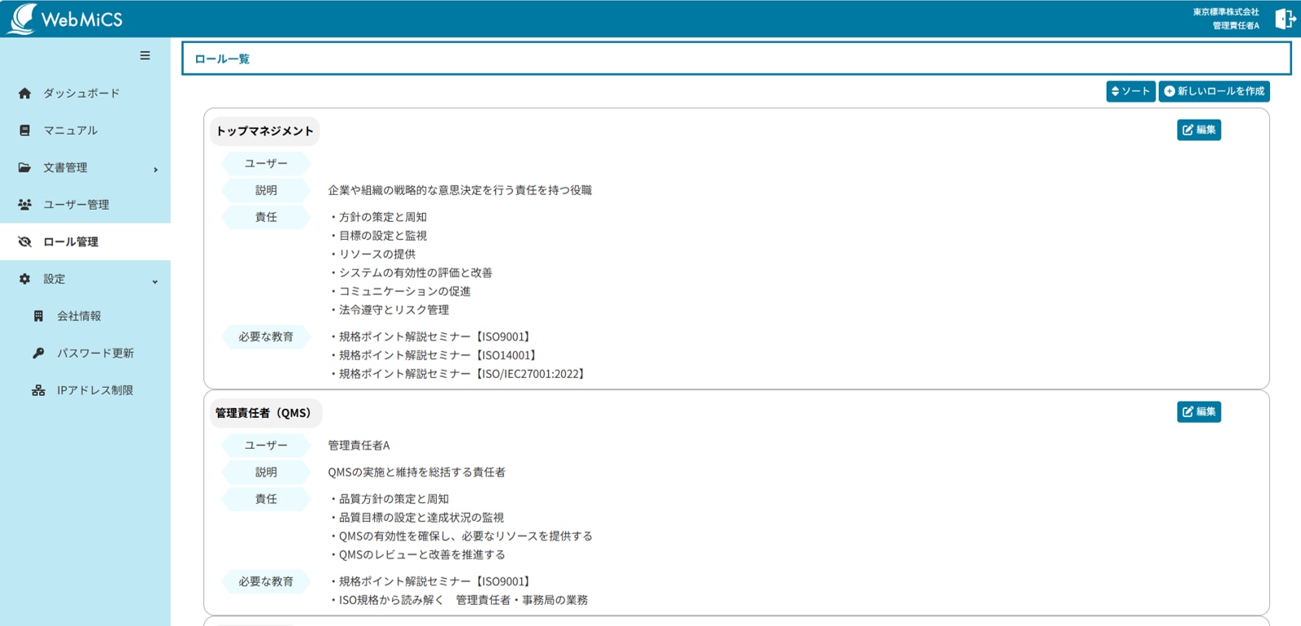Screen dimensions: 1301x626
Task: Click the 文書管理 folder icon
Action: (x=24, y=167)
